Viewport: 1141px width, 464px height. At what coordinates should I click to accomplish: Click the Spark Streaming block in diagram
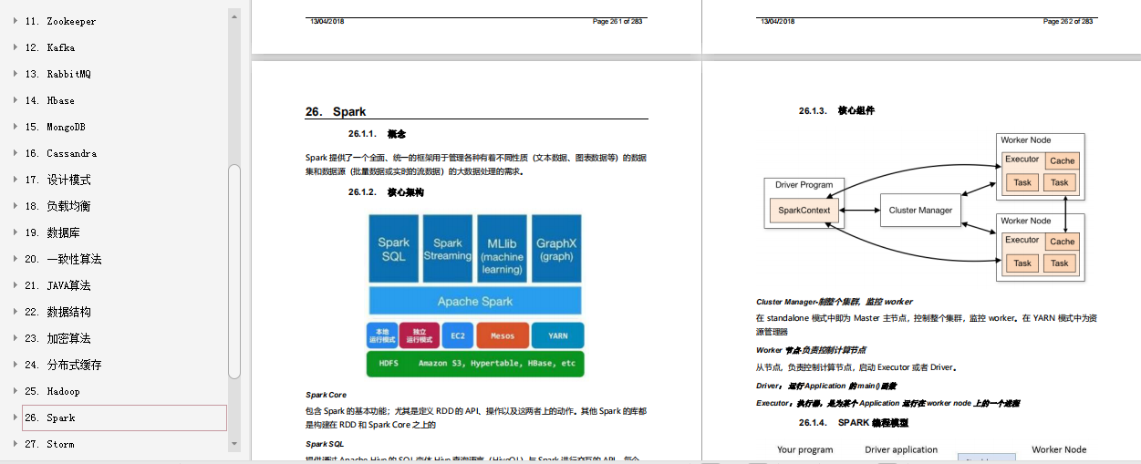(x=448, y=249)
